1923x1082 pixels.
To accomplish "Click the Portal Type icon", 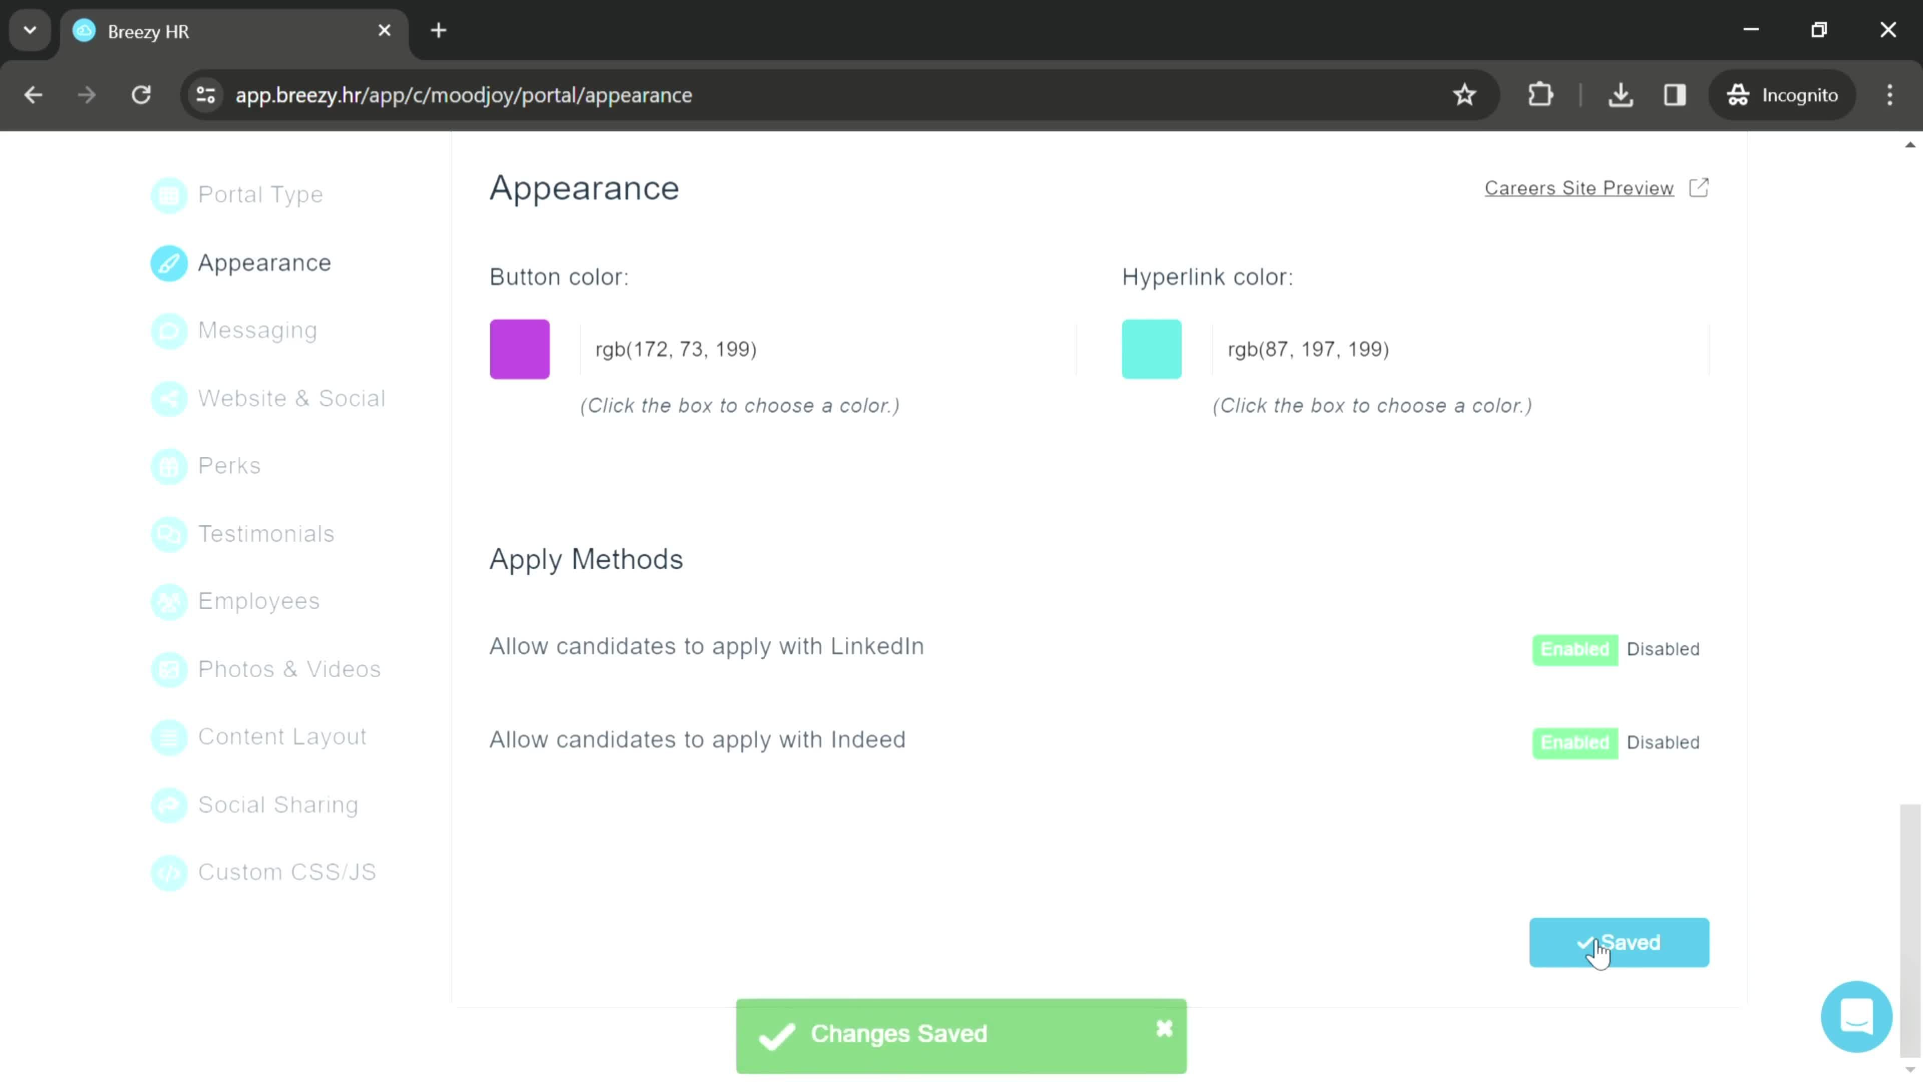I will pyautogui.click(x=169, y=195).
